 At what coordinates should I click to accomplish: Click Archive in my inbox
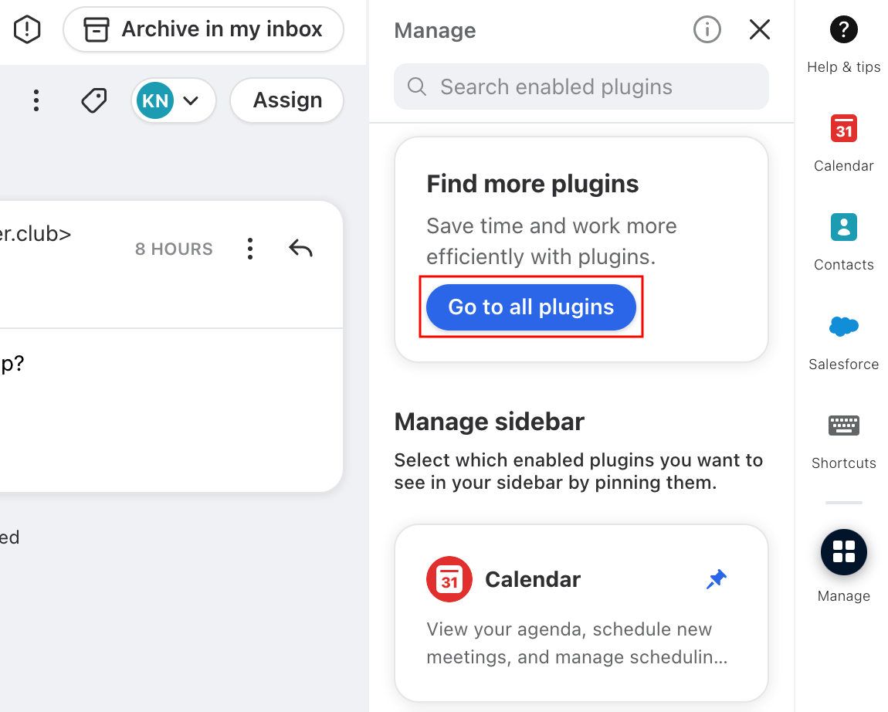pos(203,29)
